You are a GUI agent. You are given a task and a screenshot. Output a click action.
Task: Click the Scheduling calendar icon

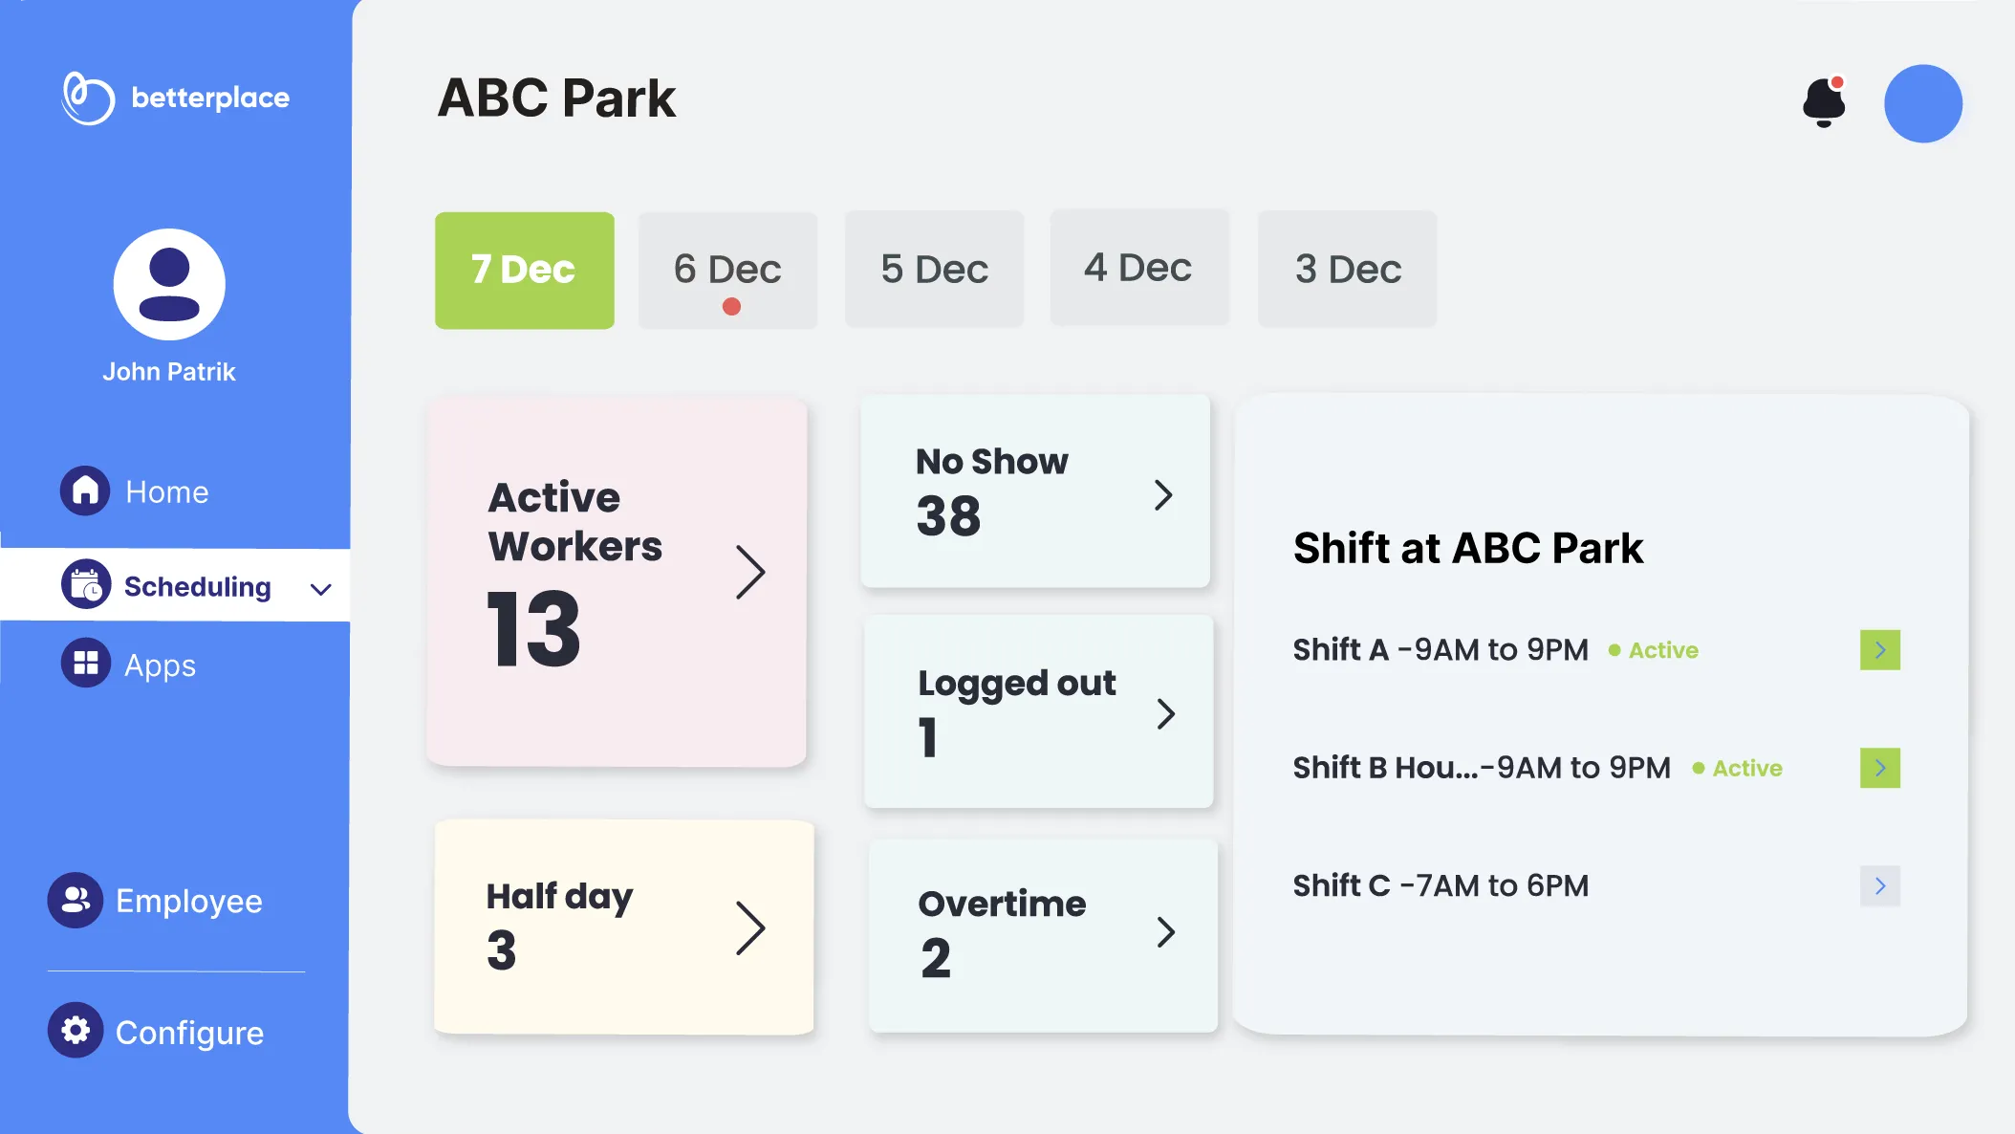coord(86,584)
